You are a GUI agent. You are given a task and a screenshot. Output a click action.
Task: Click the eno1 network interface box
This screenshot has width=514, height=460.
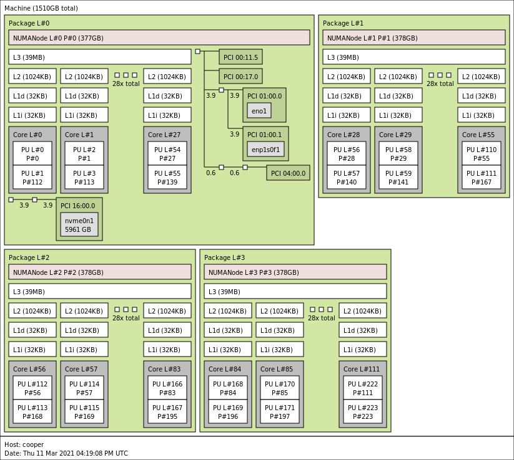[x=259, y=111]
